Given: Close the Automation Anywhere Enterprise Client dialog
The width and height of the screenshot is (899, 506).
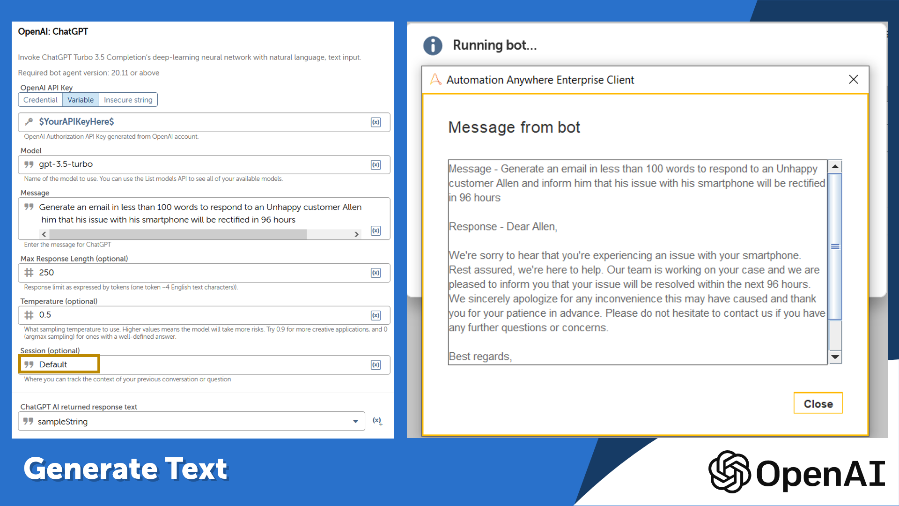Looking at the screenshot, I should pos(853,80).
